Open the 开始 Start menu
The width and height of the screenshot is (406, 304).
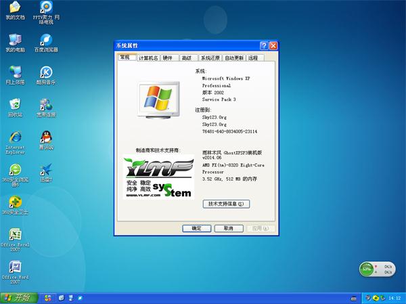(x=18, y=297)
